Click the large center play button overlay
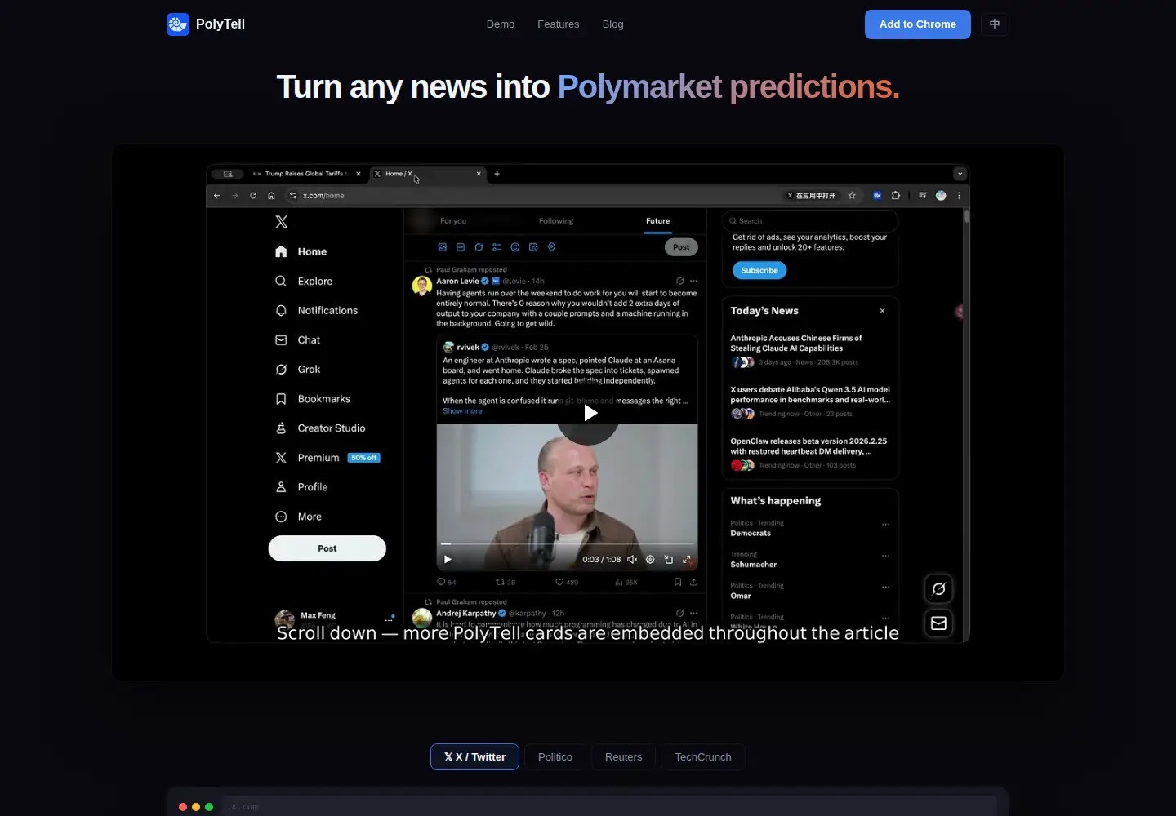Viewport: 1176px width, 816px height. click(x=590, y=413)
